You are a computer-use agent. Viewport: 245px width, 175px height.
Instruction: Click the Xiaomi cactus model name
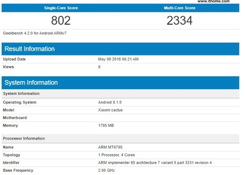click(111, 110)
